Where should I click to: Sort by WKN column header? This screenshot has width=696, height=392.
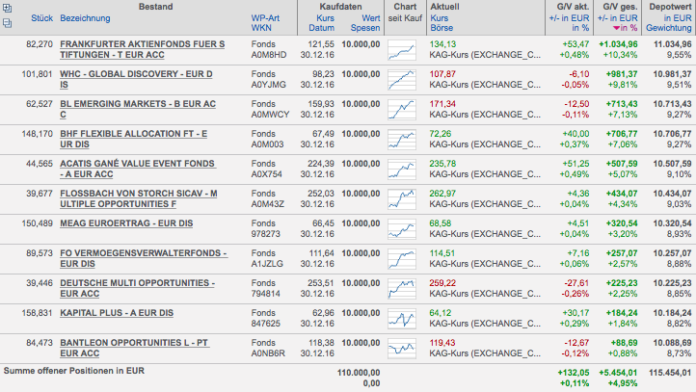coord(261,28)
